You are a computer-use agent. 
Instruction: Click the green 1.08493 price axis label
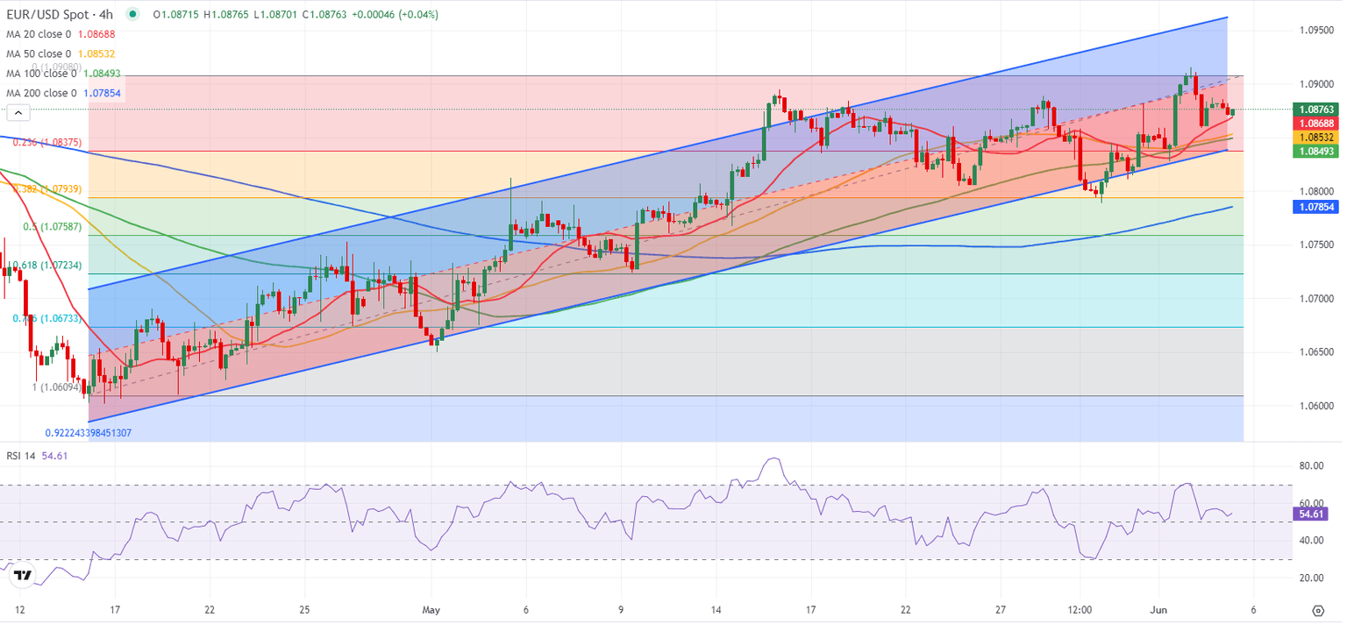pyautogui.click(x=1316, y=152)
